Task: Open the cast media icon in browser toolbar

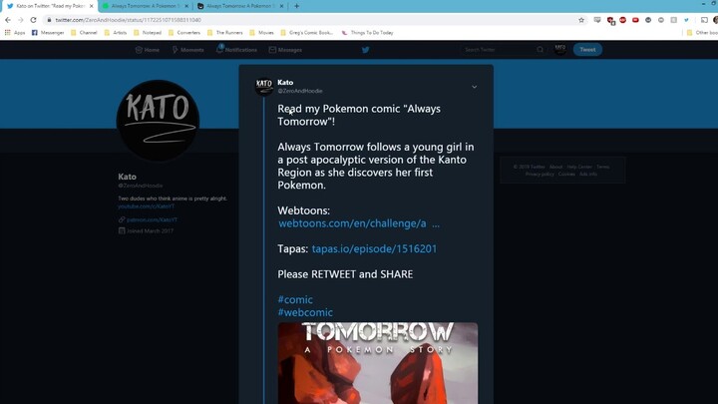Action: click(704, 20)
